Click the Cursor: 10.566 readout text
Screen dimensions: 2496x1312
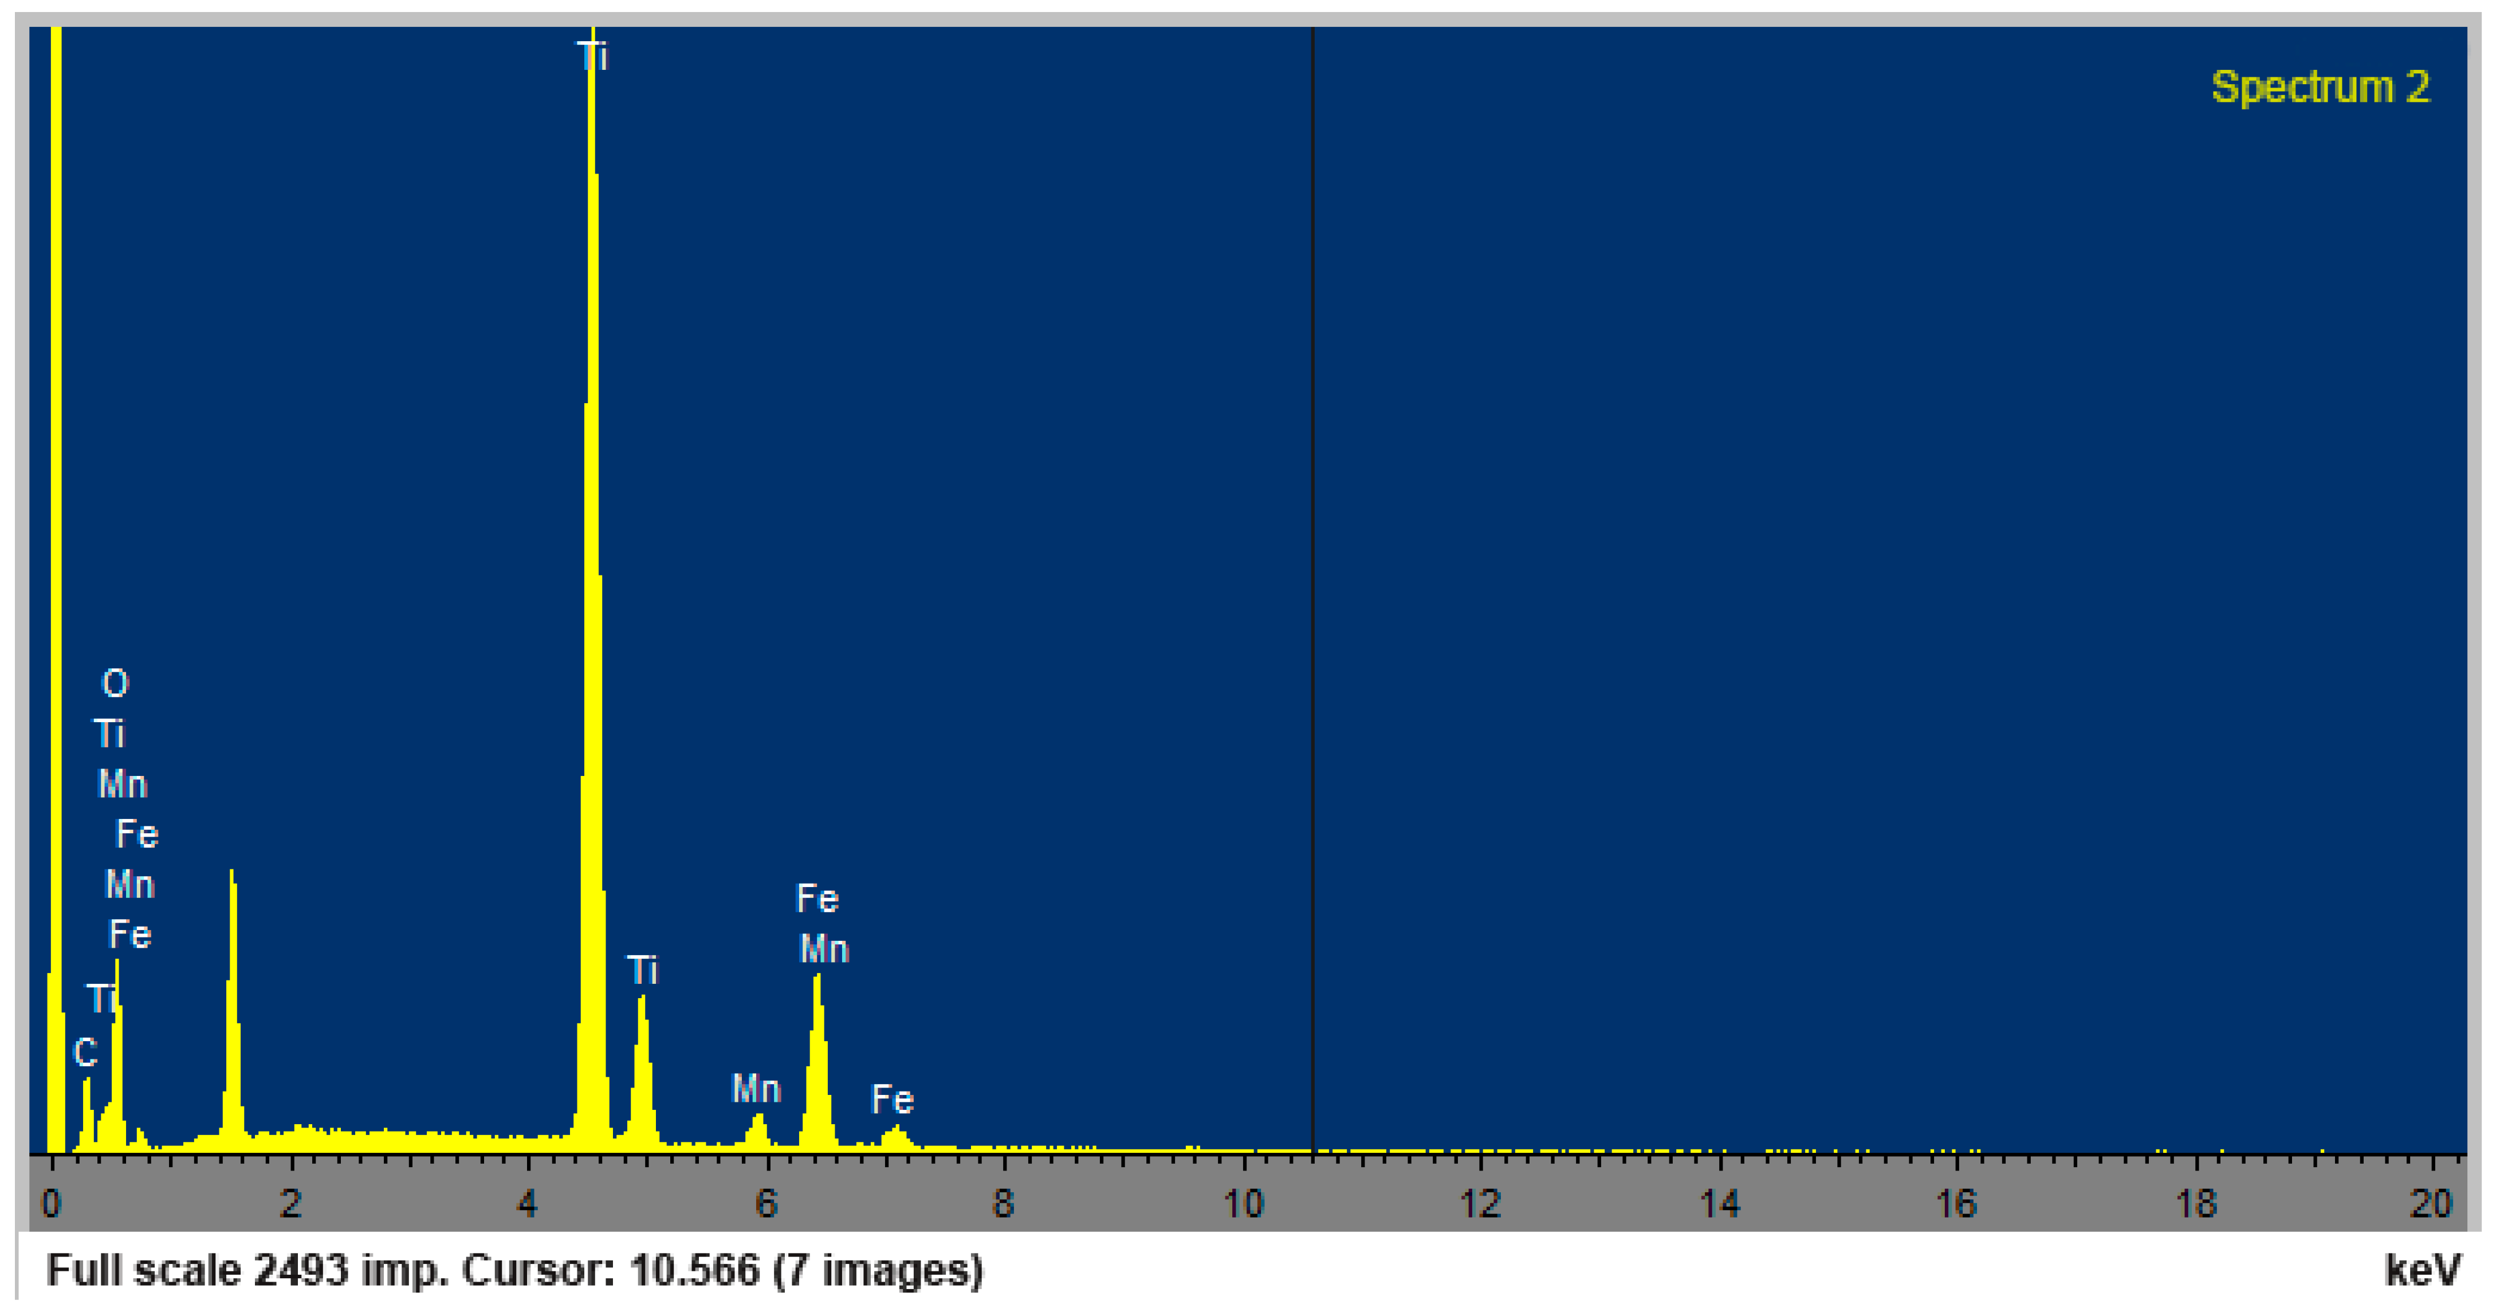tap(611, 1270)
